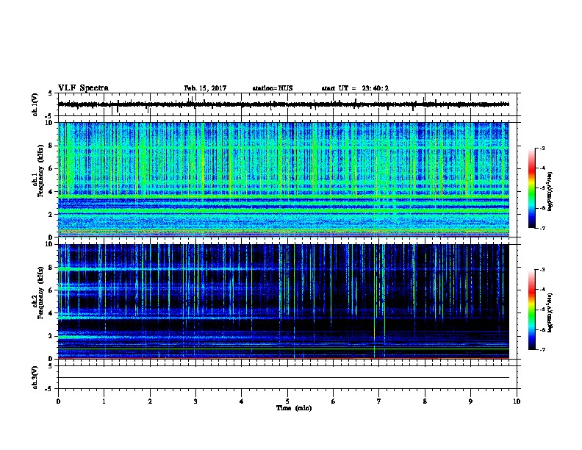Click the "ch.3(V)" axis label
The height and width of the screenshot is (450, 582).
(35, 377)
